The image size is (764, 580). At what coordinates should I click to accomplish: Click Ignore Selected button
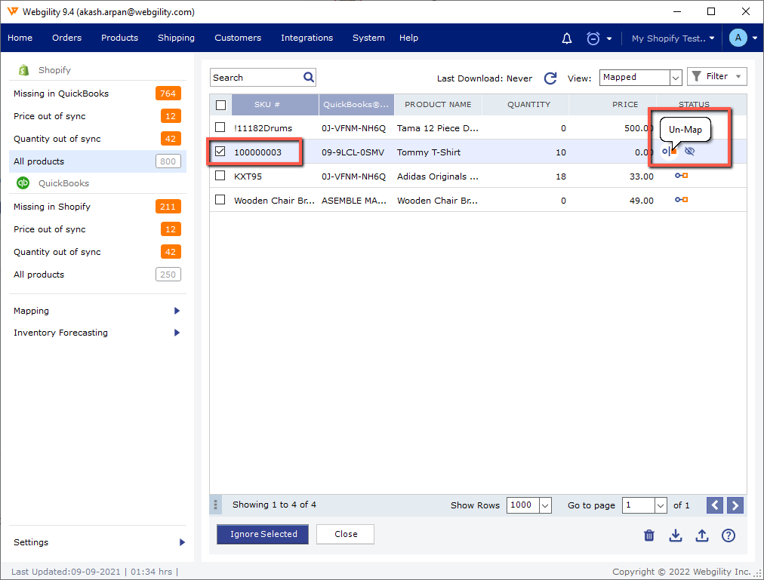[x=263, y=534]
